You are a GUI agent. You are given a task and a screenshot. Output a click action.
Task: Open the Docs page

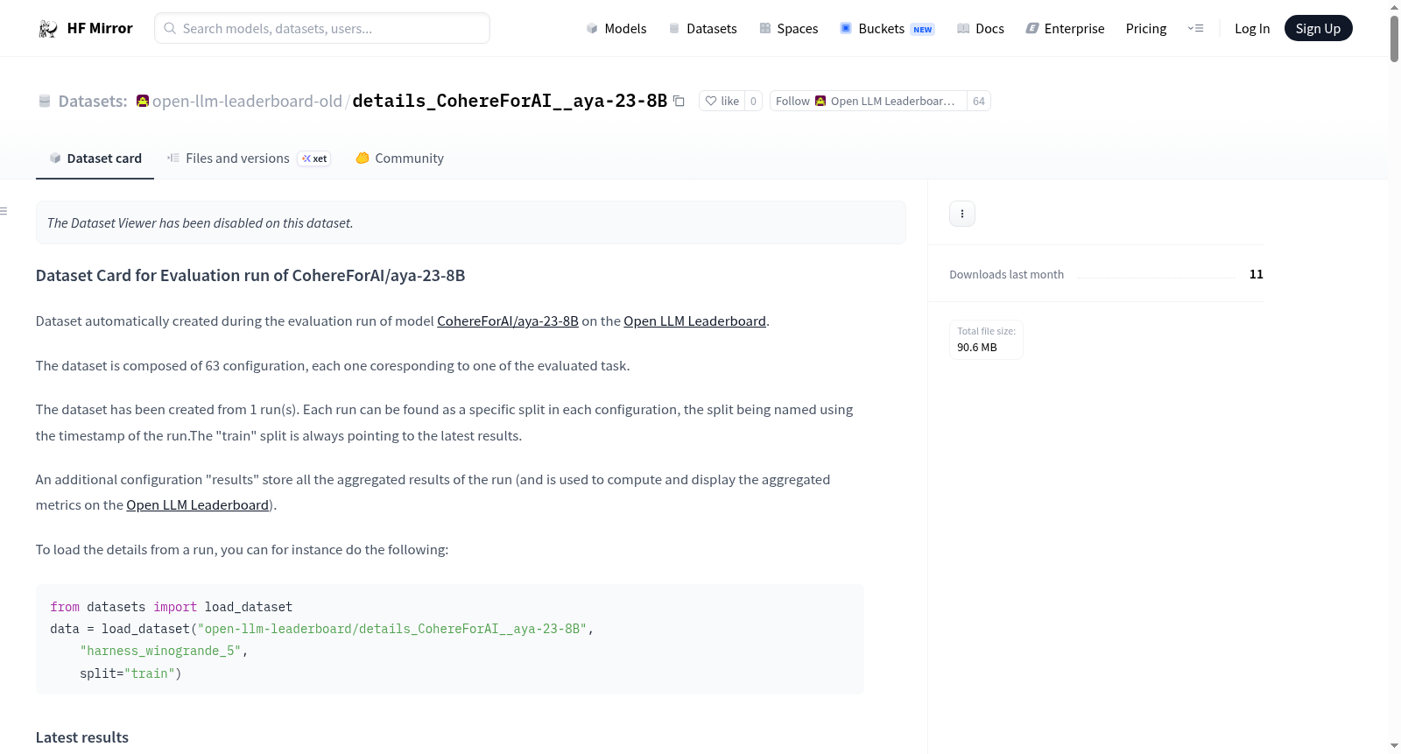pyautogui.click(x=981, y=28)
